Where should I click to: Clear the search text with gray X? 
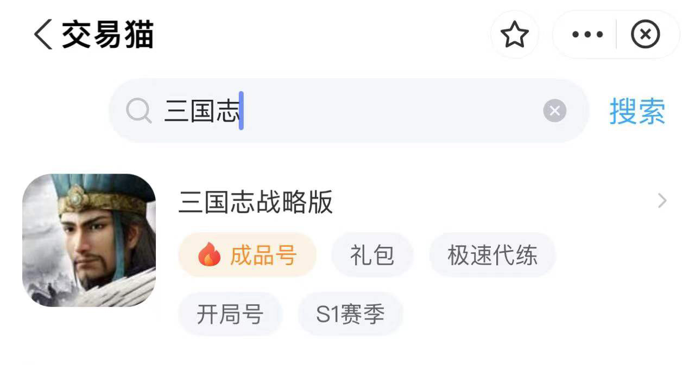pyautogui.click(x=554, y=111)
